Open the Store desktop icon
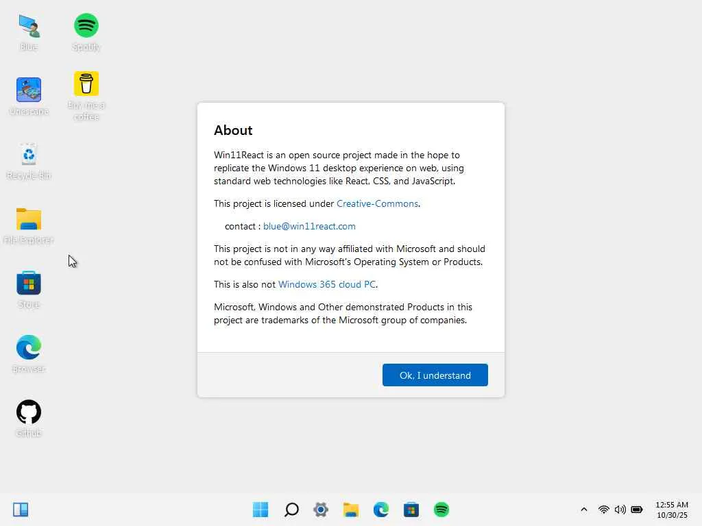Screen dimensions: 702x526 [x=29, y=290]
